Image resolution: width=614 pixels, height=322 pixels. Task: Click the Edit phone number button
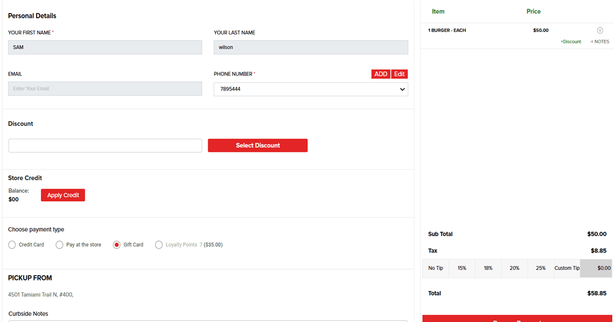point(399,74)
